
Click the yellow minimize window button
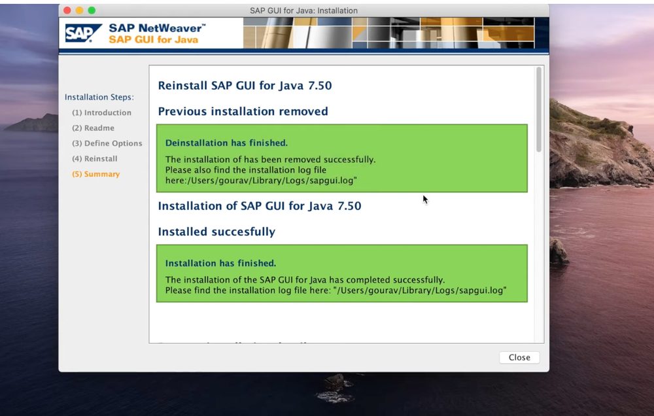click(x=79, y=10)
